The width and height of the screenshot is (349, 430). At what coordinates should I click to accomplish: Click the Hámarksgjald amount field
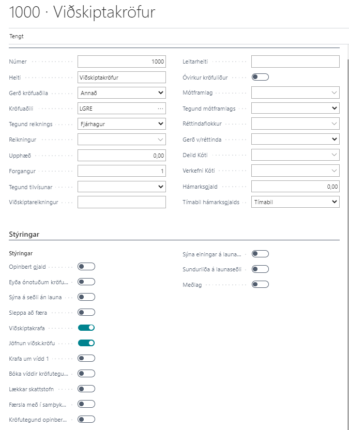click(295, 187)
